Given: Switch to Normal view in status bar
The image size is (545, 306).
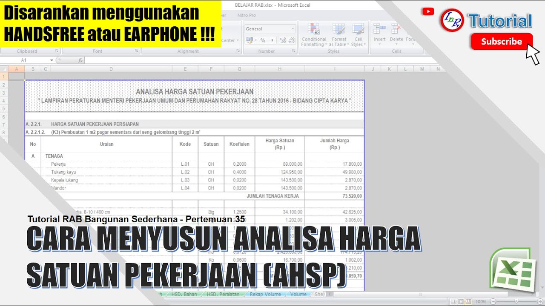Looking at the screenshot, I should (454, 301).
